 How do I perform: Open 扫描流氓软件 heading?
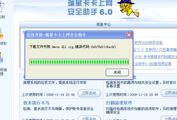coord(119,103)
